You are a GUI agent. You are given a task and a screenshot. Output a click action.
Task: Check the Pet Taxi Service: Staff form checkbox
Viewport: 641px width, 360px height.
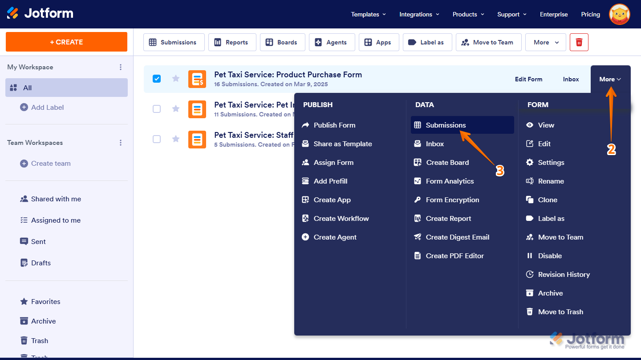(157, 139)
